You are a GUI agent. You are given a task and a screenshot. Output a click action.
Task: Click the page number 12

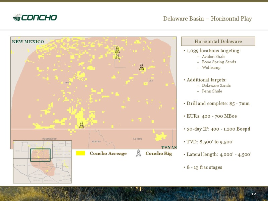254,194
